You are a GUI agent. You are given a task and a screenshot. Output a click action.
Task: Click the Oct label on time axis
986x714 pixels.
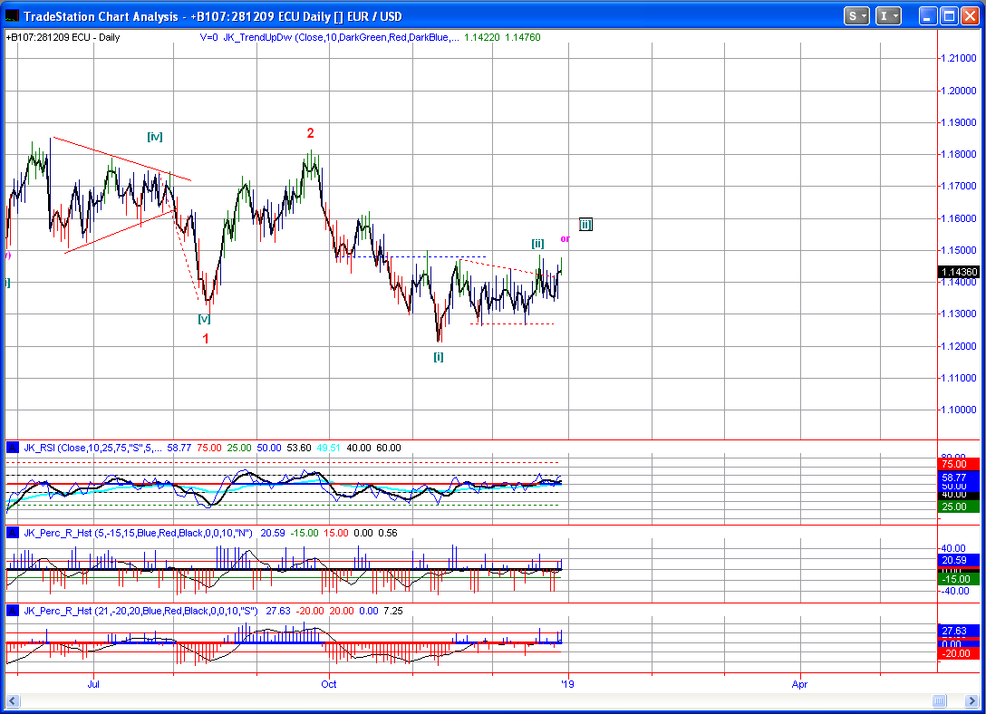tap(328, 684)
